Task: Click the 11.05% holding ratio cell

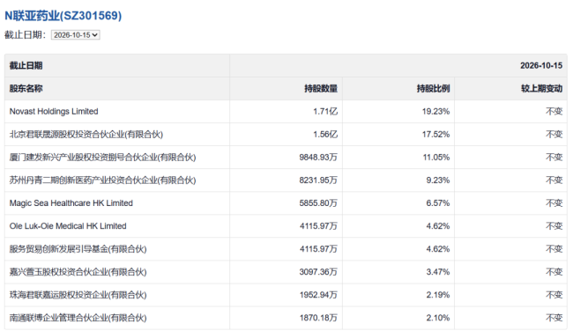Action: pyautogui.click(x=436, y=158)
